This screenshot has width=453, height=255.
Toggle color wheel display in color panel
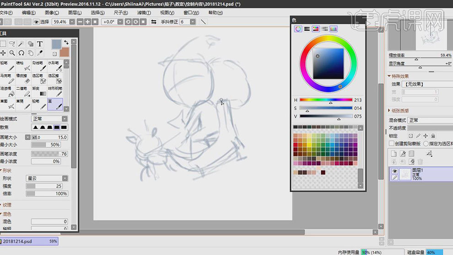pos(298,29)
